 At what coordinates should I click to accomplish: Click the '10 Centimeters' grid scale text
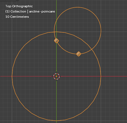click(x=17, y=17)
